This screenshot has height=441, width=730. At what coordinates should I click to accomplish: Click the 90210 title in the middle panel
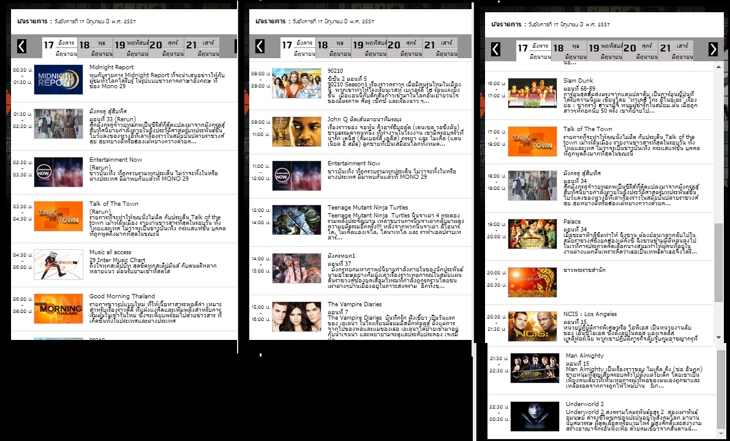(335, 71)
